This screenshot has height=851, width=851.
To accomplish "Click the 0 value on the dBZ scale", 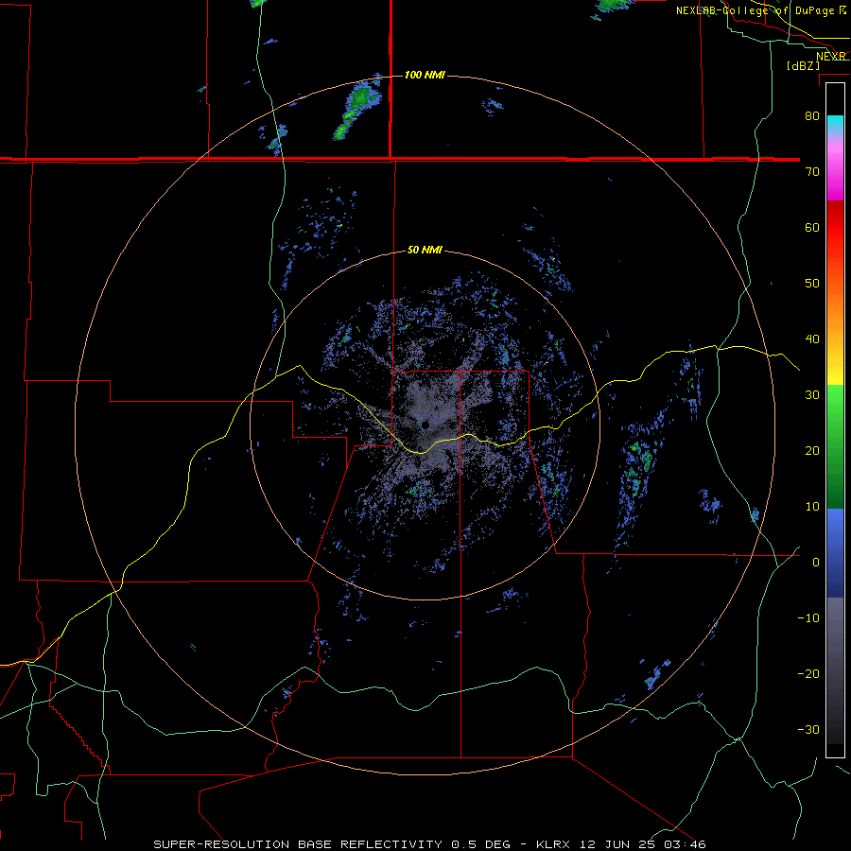I will 816,563.
